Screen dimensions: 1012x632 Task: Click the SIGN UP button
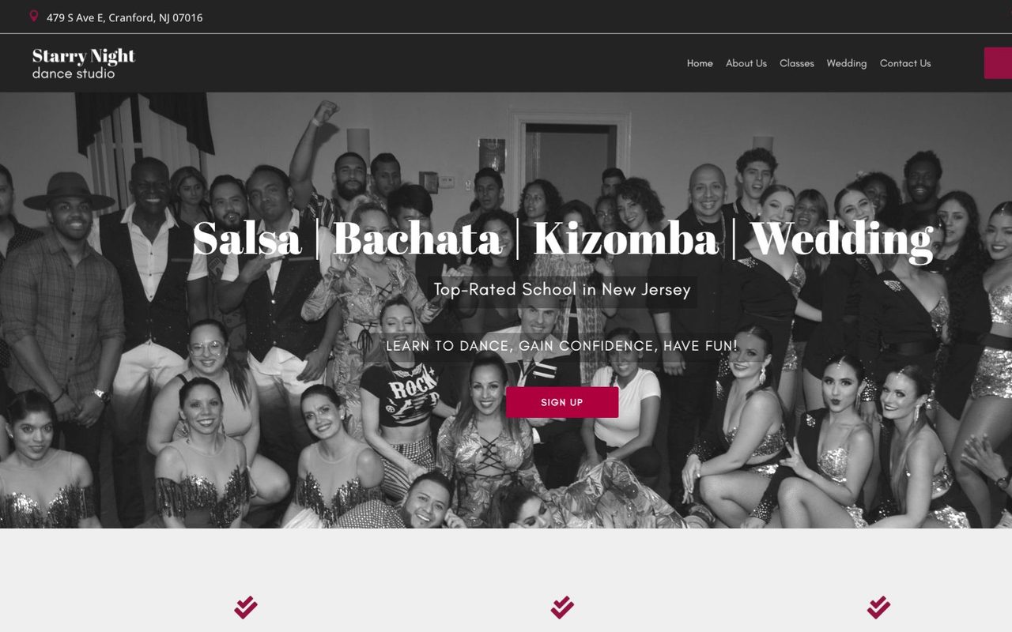point(562,402)
